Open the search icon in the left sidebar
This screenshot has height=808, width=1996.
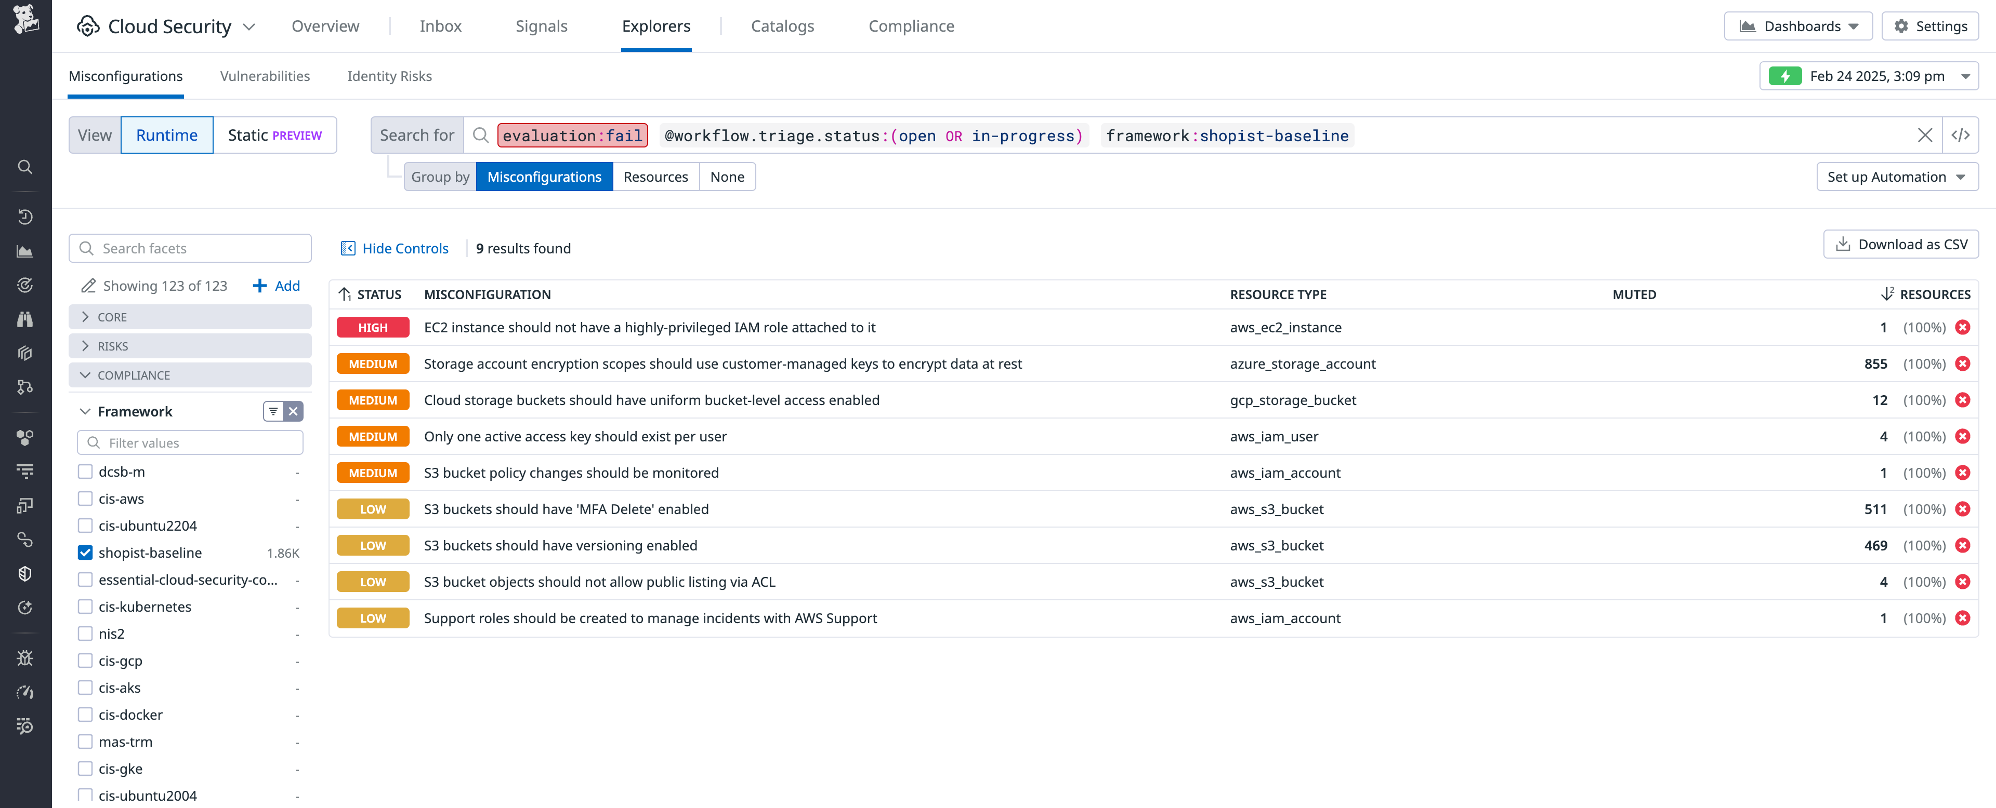point(25,167)
